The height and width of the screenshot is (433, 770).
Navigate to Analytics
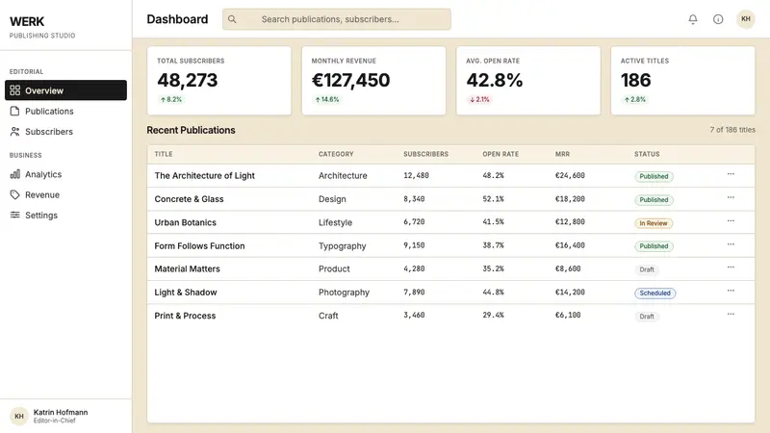[65, 174]
